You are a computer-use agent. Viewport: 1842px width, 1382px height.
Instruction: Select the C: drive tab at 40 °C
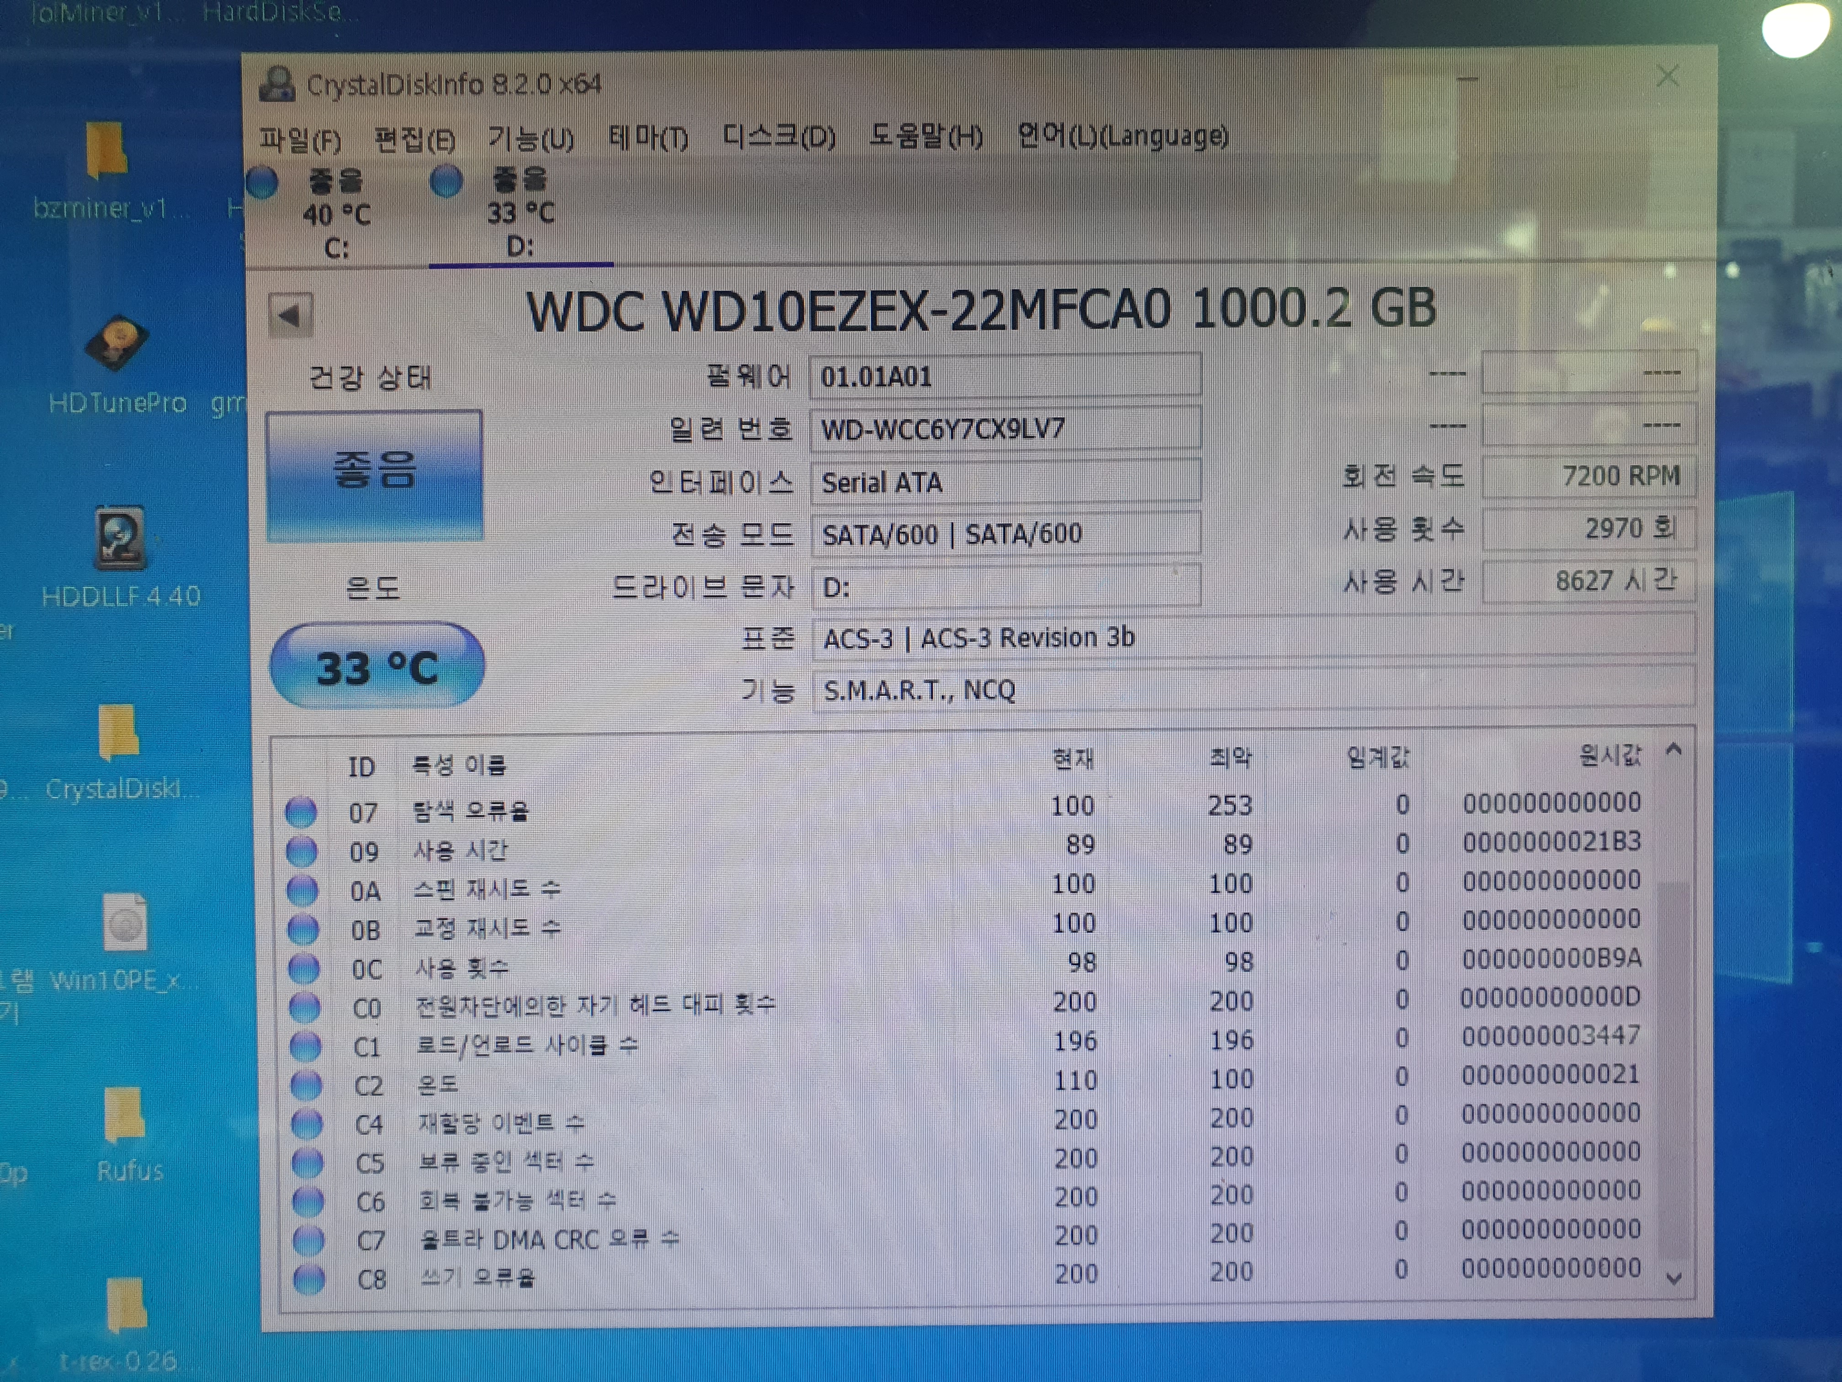336,214
